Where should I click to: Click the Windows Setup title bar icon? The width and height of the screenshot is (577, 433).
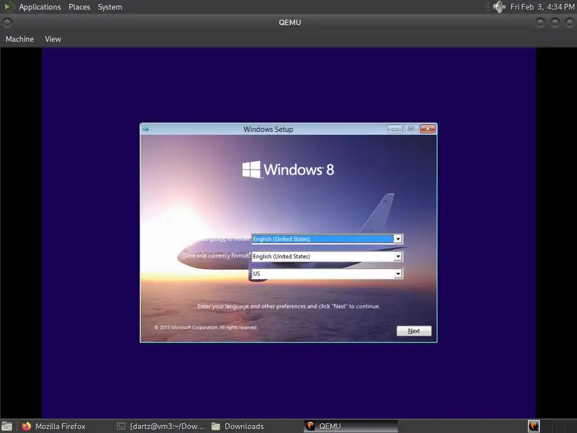tap(146, 129)
